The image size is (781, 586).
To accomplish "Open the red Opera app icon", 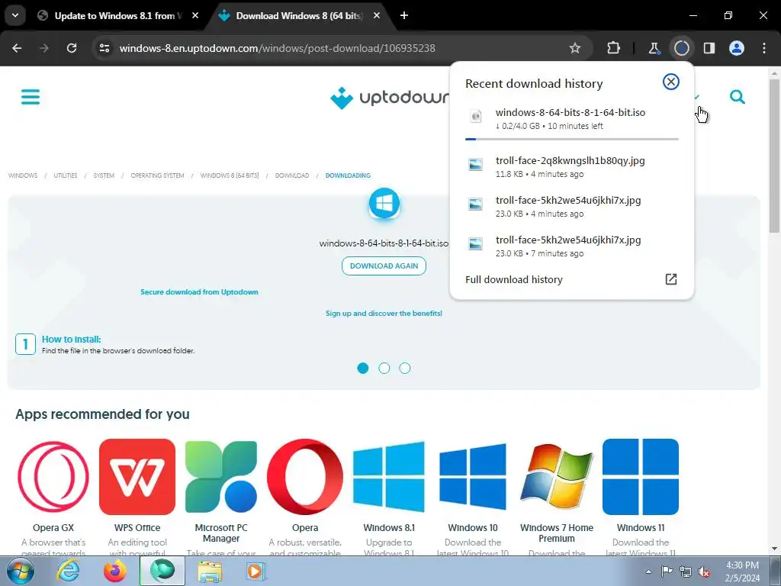I will point(305,477).
